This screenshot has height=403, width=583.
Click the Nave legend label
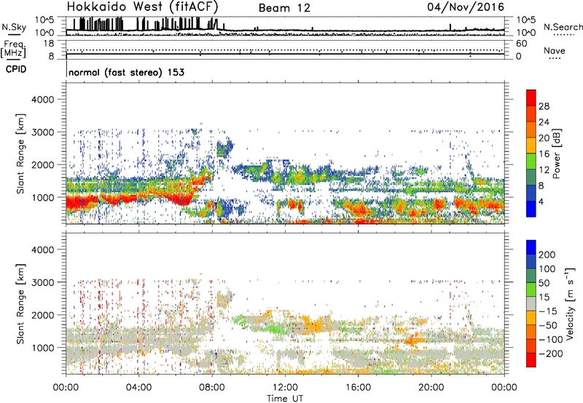click(x=555, y=50)
